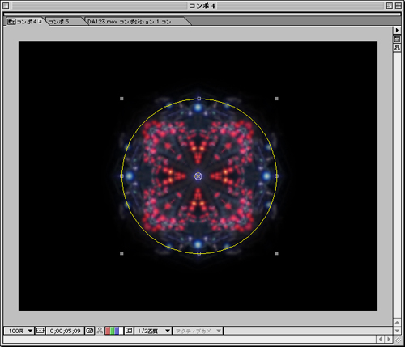Show the last snapshot icon
405x347 pixels.
[x=100, y=331]
